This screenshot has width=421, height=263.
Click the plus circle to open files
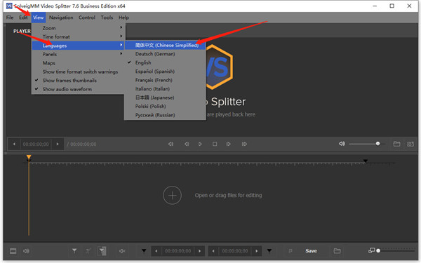[x=172, y=196]
